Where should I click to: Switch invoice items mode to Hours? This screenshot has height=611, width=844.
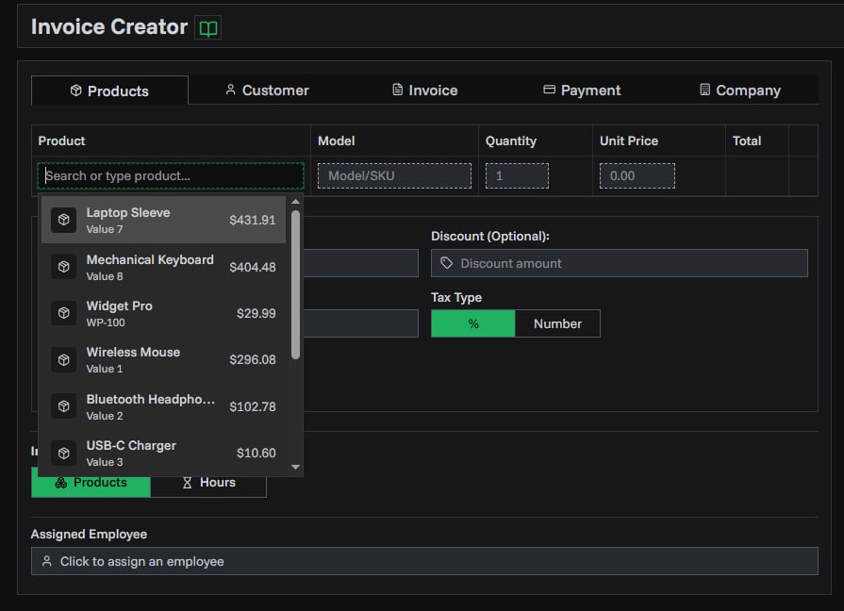tap(208, 482)
